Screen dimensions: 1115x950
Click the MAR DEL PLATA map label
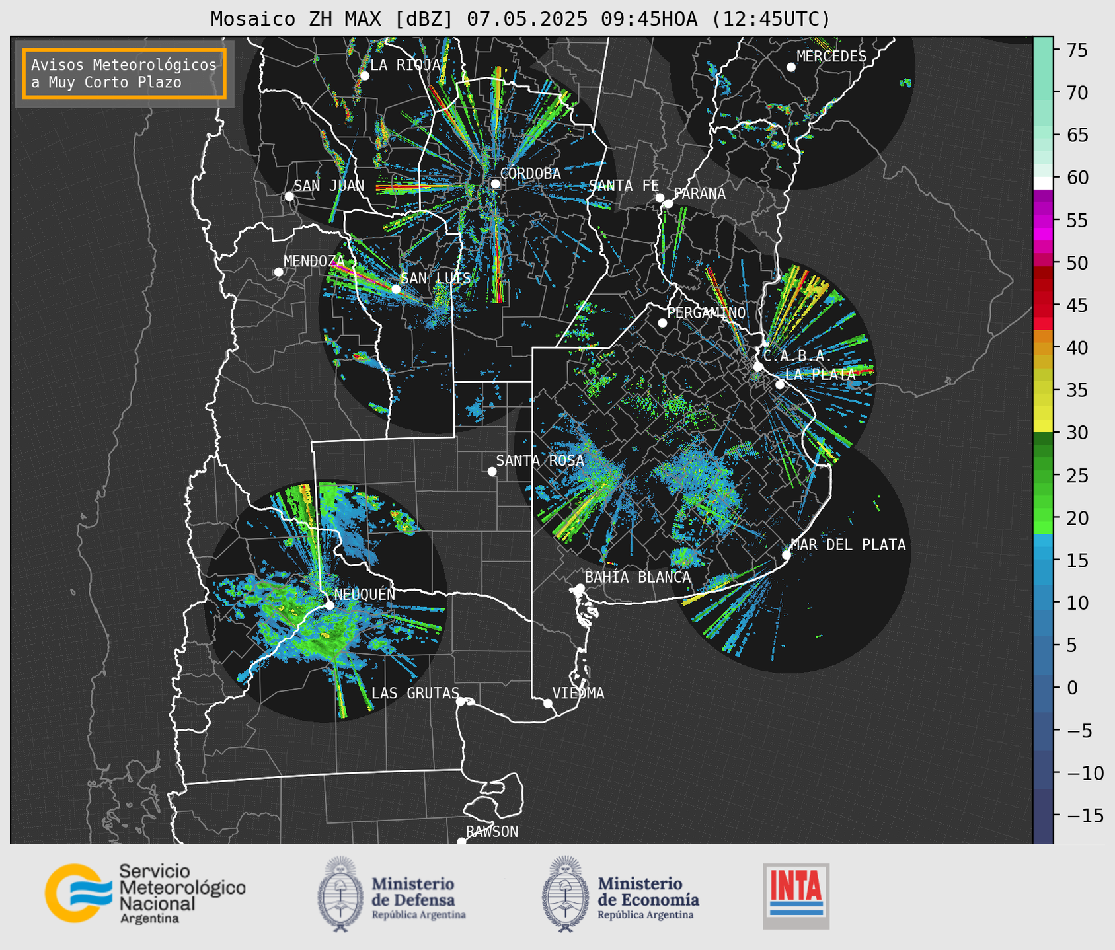848,544
